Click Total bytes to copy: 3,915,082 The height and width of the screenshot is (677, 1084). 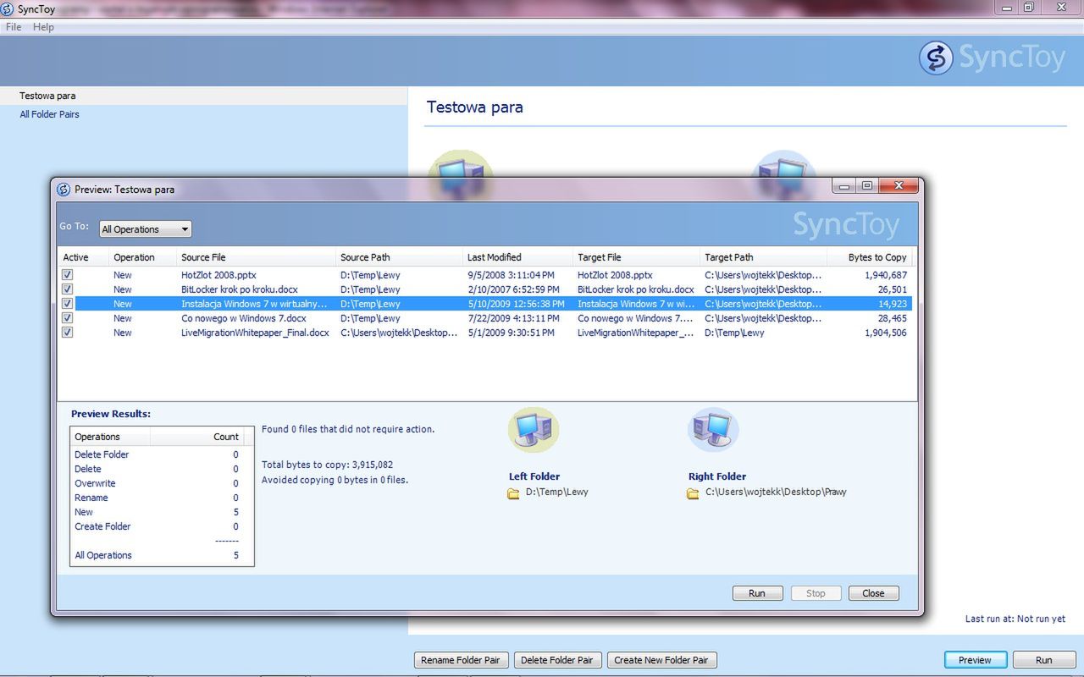327,465
